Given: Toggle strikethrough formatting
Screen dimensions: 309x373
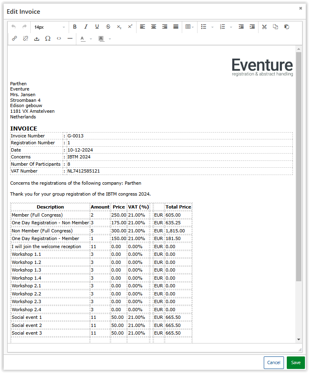Looking at the screenshot, I should [x=108, y=27].
